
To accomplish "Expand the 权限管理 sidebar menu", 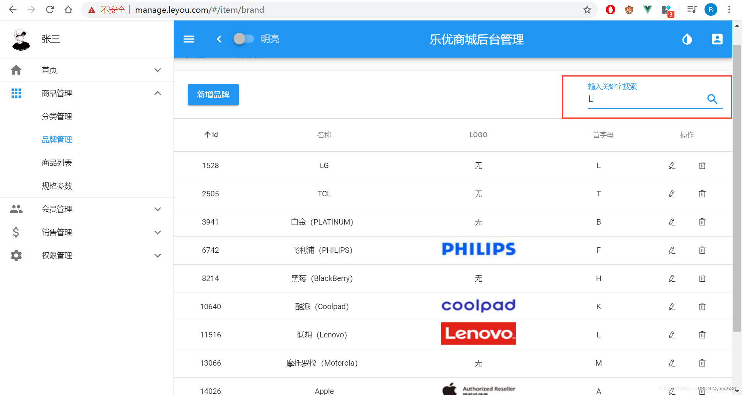I will (87, 255).
